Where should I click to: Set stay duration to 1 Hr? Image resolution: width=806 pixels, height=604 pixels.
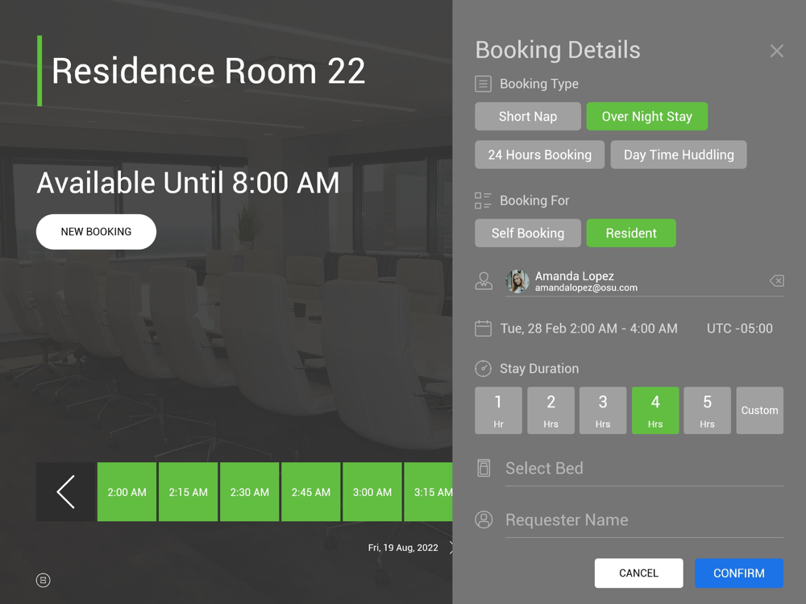tap(498, 411)
